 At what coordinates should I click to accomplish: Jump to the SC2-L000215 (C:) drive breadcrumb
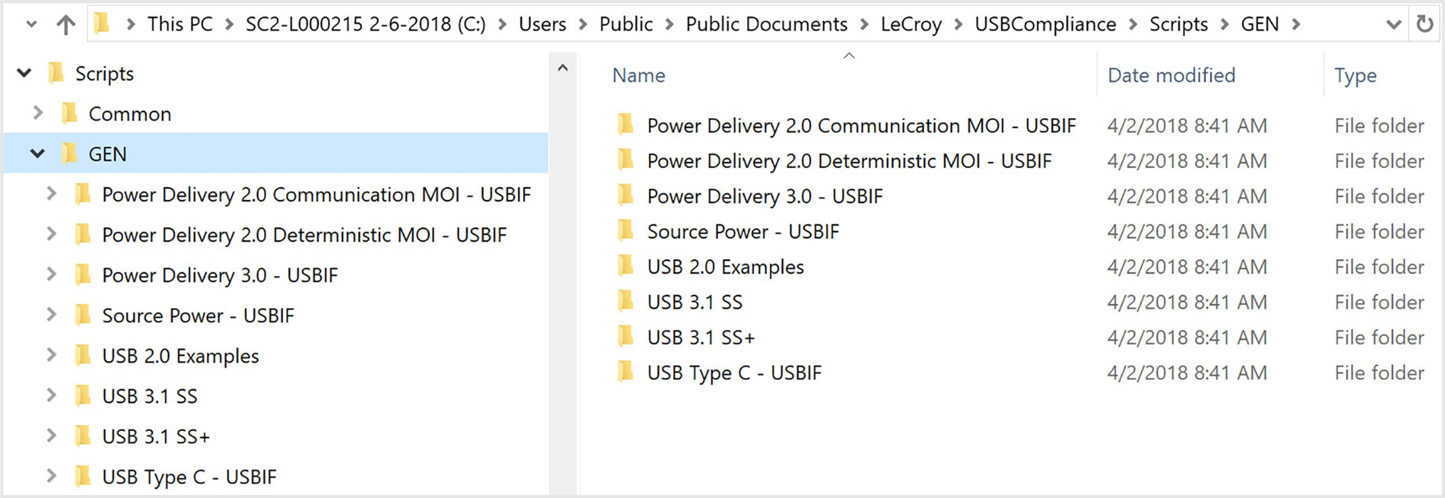click(x=366, y=24)
